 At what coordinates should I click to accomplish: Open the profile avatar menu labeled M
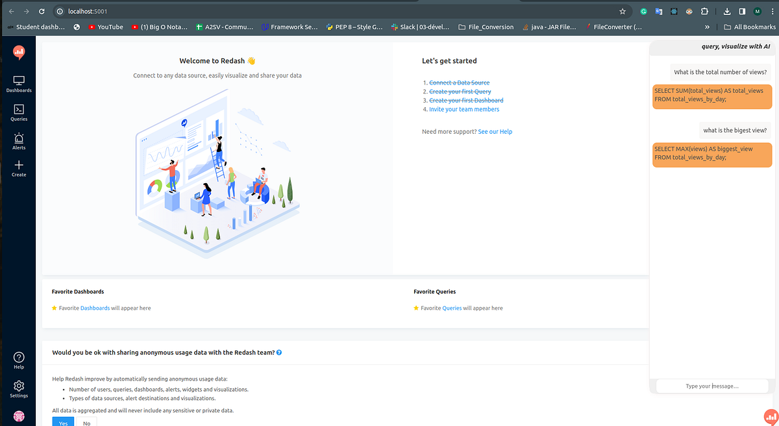(x=756, y=11)
